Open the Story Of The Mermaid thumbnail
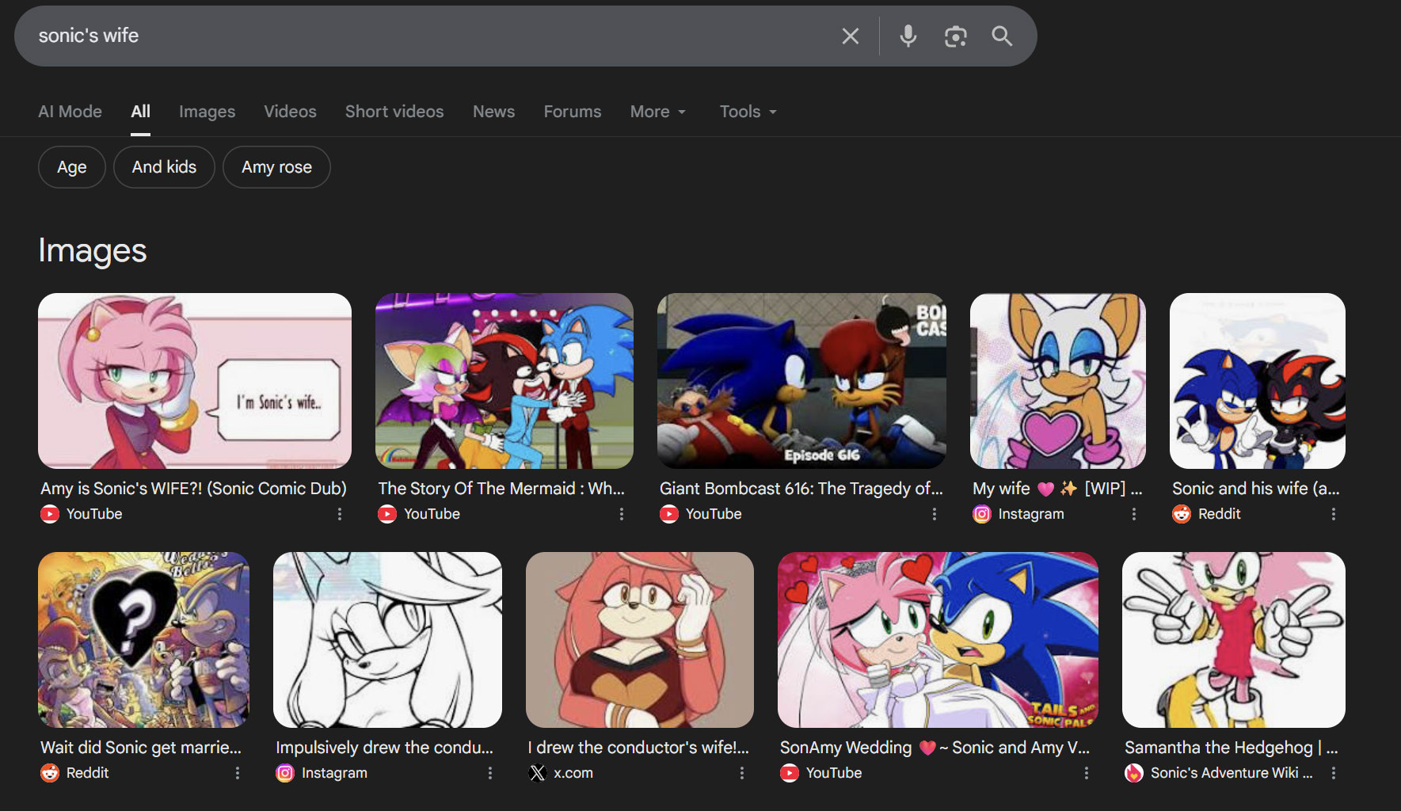 pos(504,381)
